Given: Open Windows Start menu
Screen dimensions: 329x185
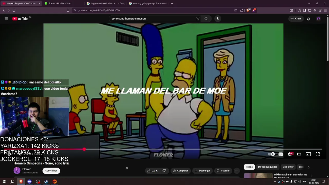Looking at the screenshot, I should (4, 182).
